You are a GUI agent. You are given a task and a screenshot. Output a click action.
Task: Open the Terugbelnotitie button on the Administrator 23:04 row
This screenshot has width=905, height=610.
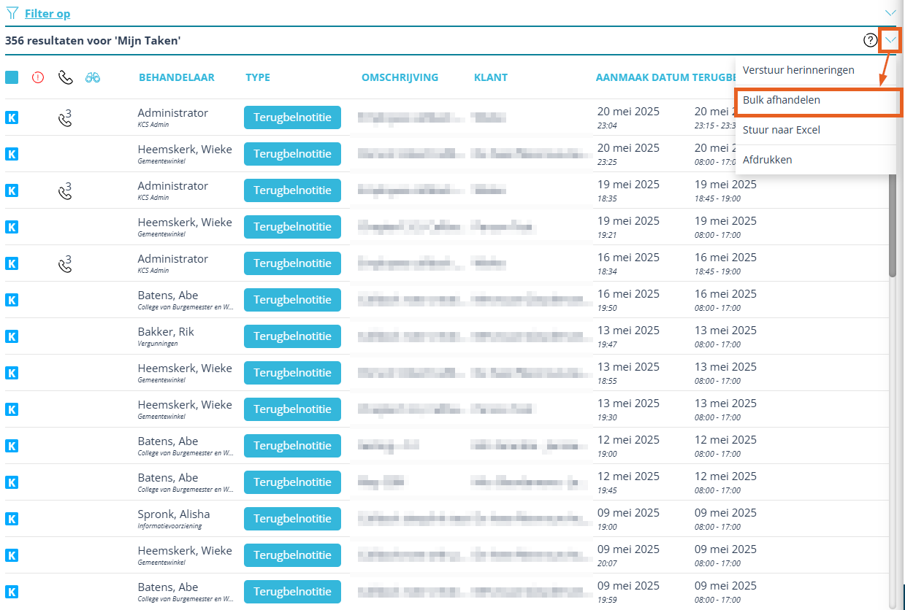point(292,117)
